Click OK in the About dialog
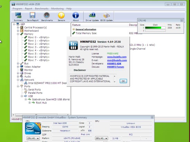This screenshot has height=142, width=190. 123,81
